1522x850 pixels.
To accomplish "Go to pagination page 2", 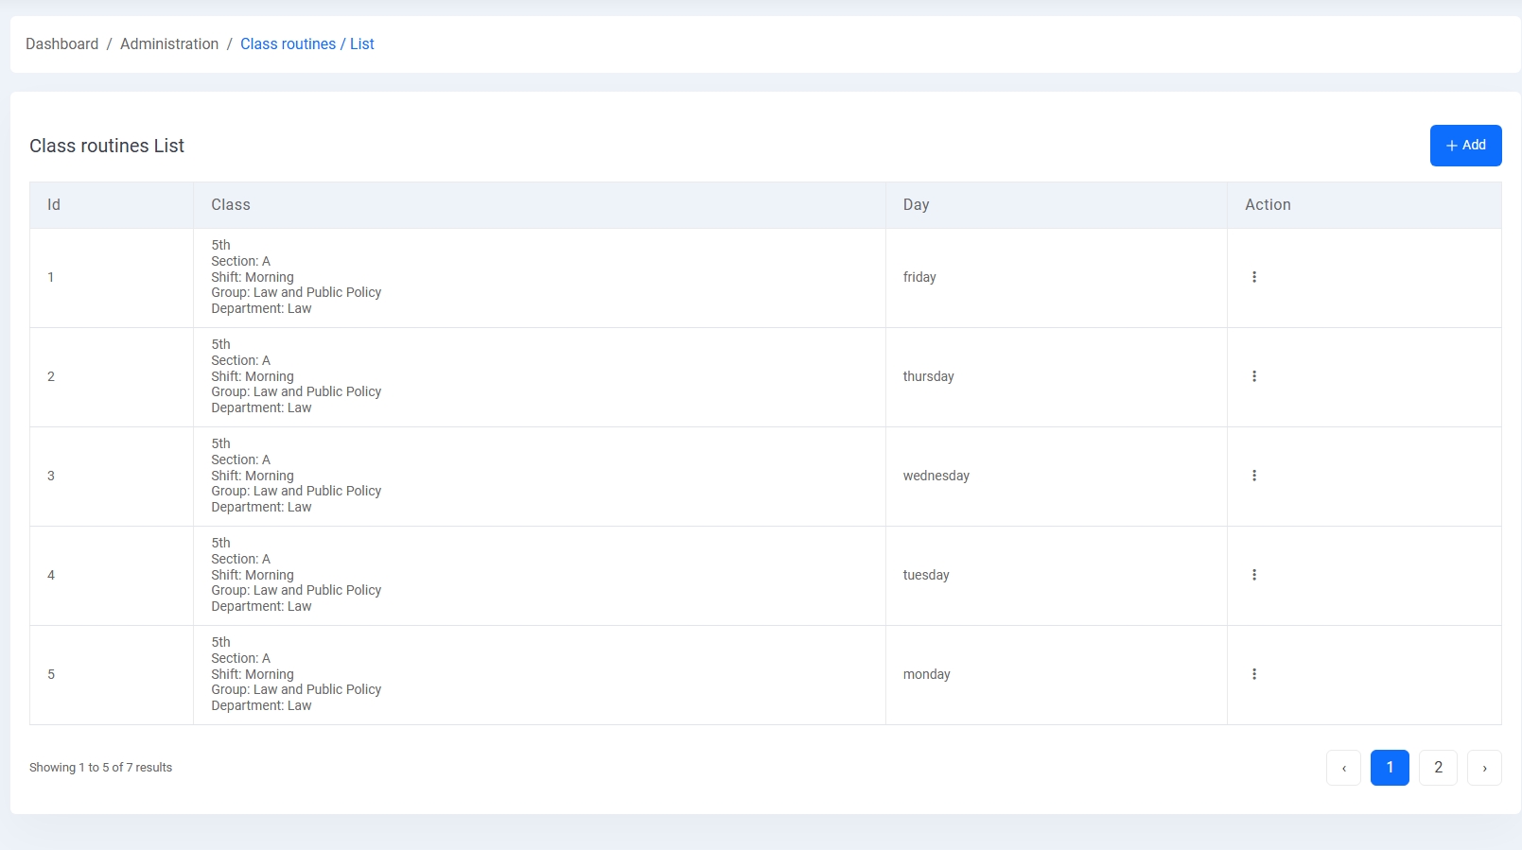I will pyautogui.click(x=1438, y=768).
